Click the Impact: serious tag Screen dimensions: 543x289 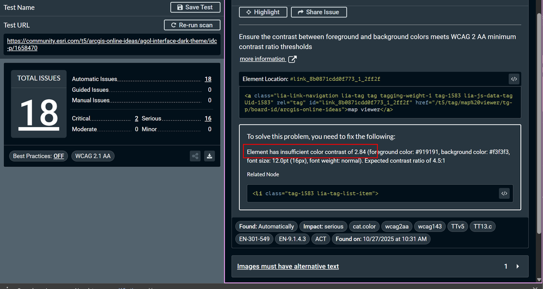pos(323,227)
